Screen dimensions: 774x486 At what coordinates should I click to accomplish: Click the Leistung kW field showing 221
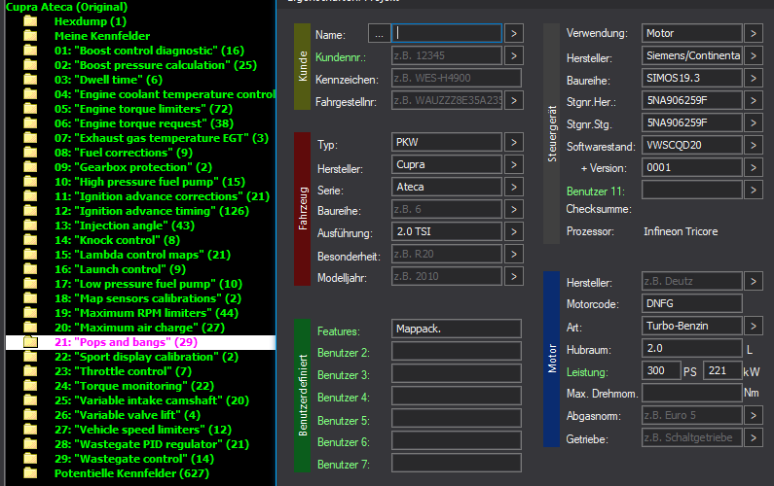coord(722,370)
